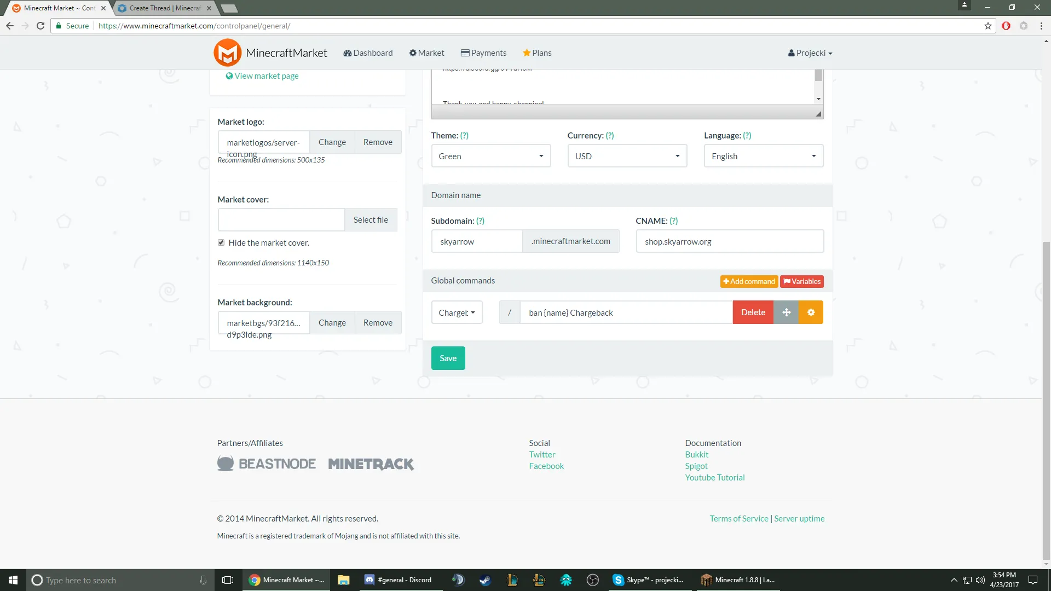
Task: Open the View market page link
Action: click(x=262, y=76)
